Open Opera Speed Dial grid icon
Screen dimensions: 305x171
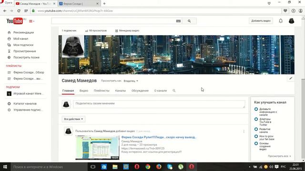point(26,11)
